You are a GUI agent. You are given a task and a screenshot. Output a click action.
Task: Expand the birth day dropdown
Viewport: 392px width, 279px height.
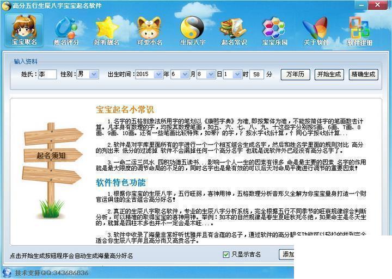click(211, 74)
